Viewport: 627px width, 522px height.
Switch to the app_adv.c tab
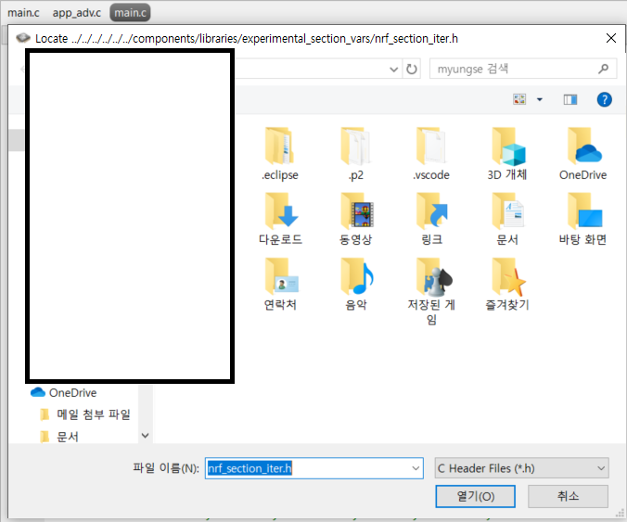pos(77,13)
